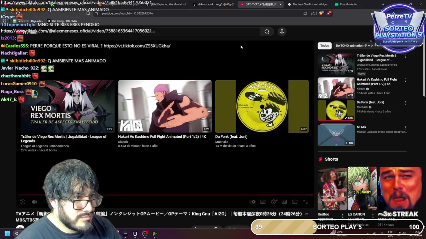Open Brave Rewards icon with badge
Image resolution: width=426 pixels, height=239 pixels.
tap(329, 13)
